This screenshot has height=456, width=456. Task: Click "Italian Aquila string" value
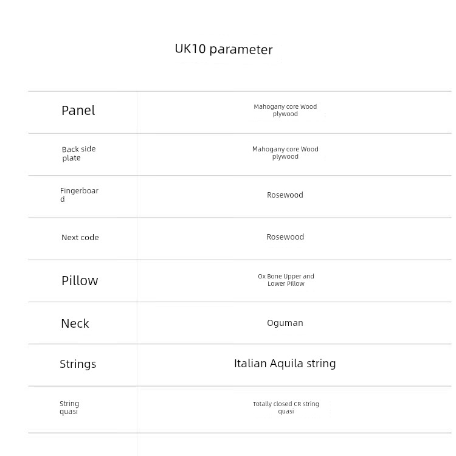(x=285, y=364)
